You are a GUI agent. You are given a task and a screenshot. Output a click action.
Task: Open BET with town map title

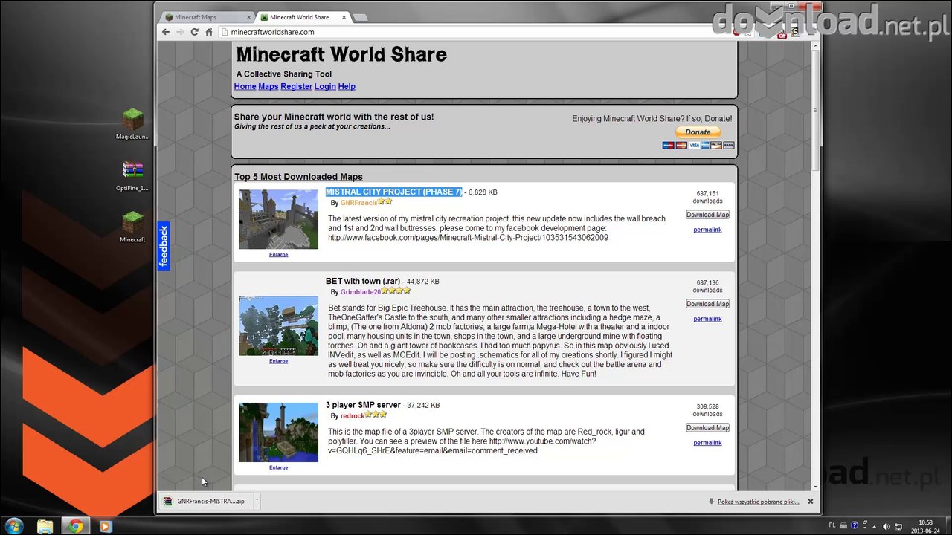(363, 281)
